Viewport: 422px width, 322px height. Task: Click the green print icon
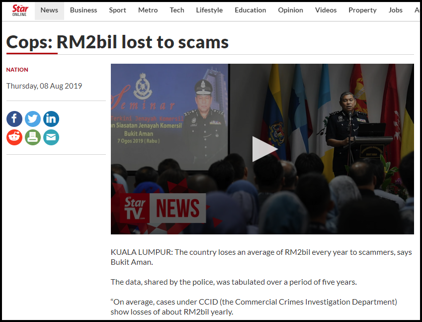[33, 137]
